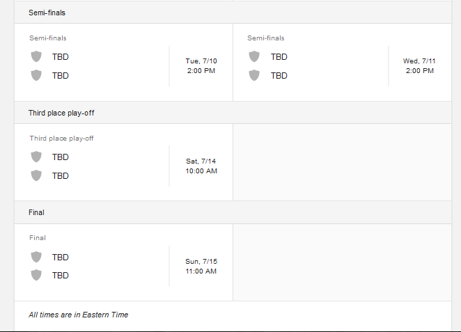Click second TBD team in Tuesday semi-final
The height and width of the screenshot is (332, 461).
point(61,75)
